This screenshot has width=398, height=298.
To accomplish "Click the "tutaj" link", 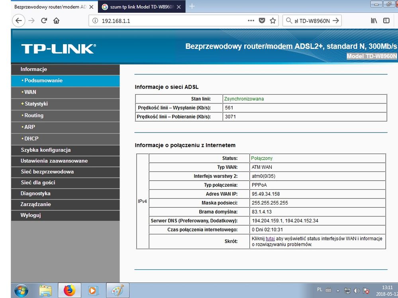I will click(270, 239).
